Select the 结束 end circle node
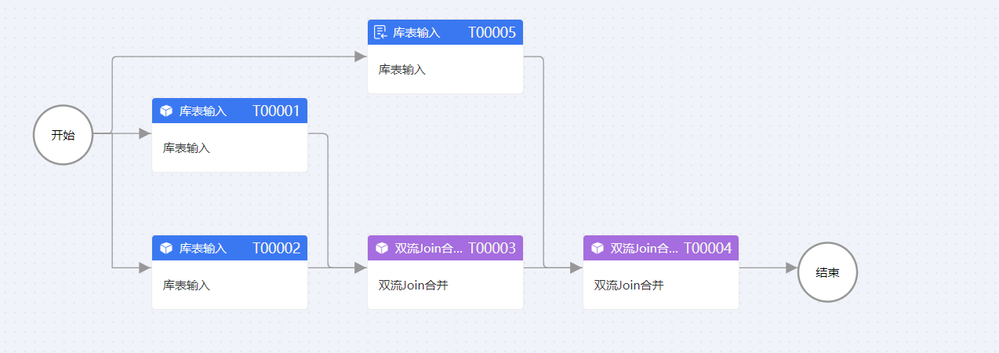The image size is (999, 353). (x=827, y=272)
